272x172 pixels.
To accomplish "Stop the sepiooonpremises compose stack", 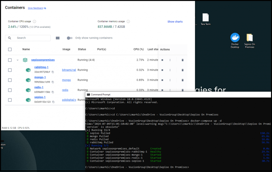I will [162, 60].
